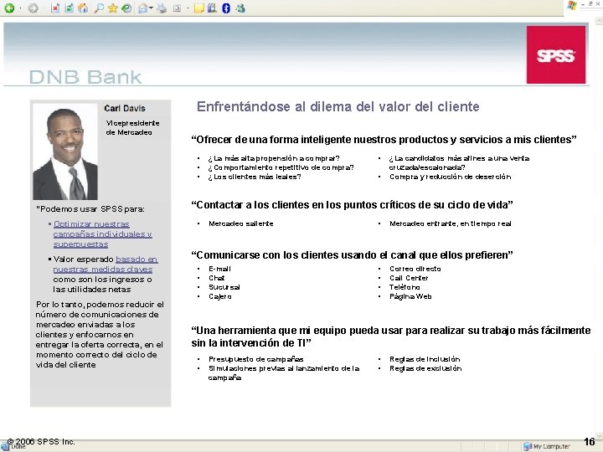Click the DNB Bank title
Image resolution: width=603 pixels, height=452 pixels.
85,77
